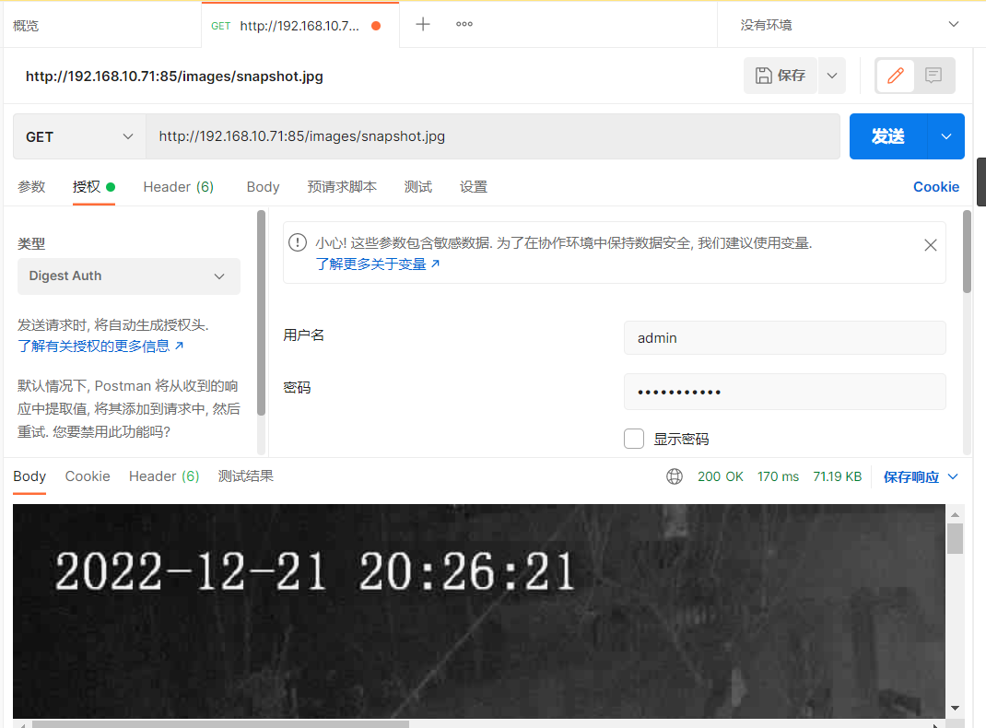Dismiss the sensitive data warning banner

[931, 245]
